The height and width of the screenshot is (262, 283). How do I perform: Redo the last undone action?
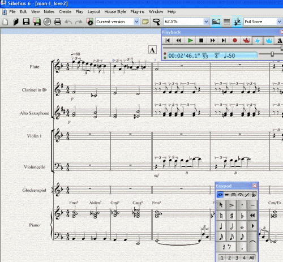click(x=79, y=22)
